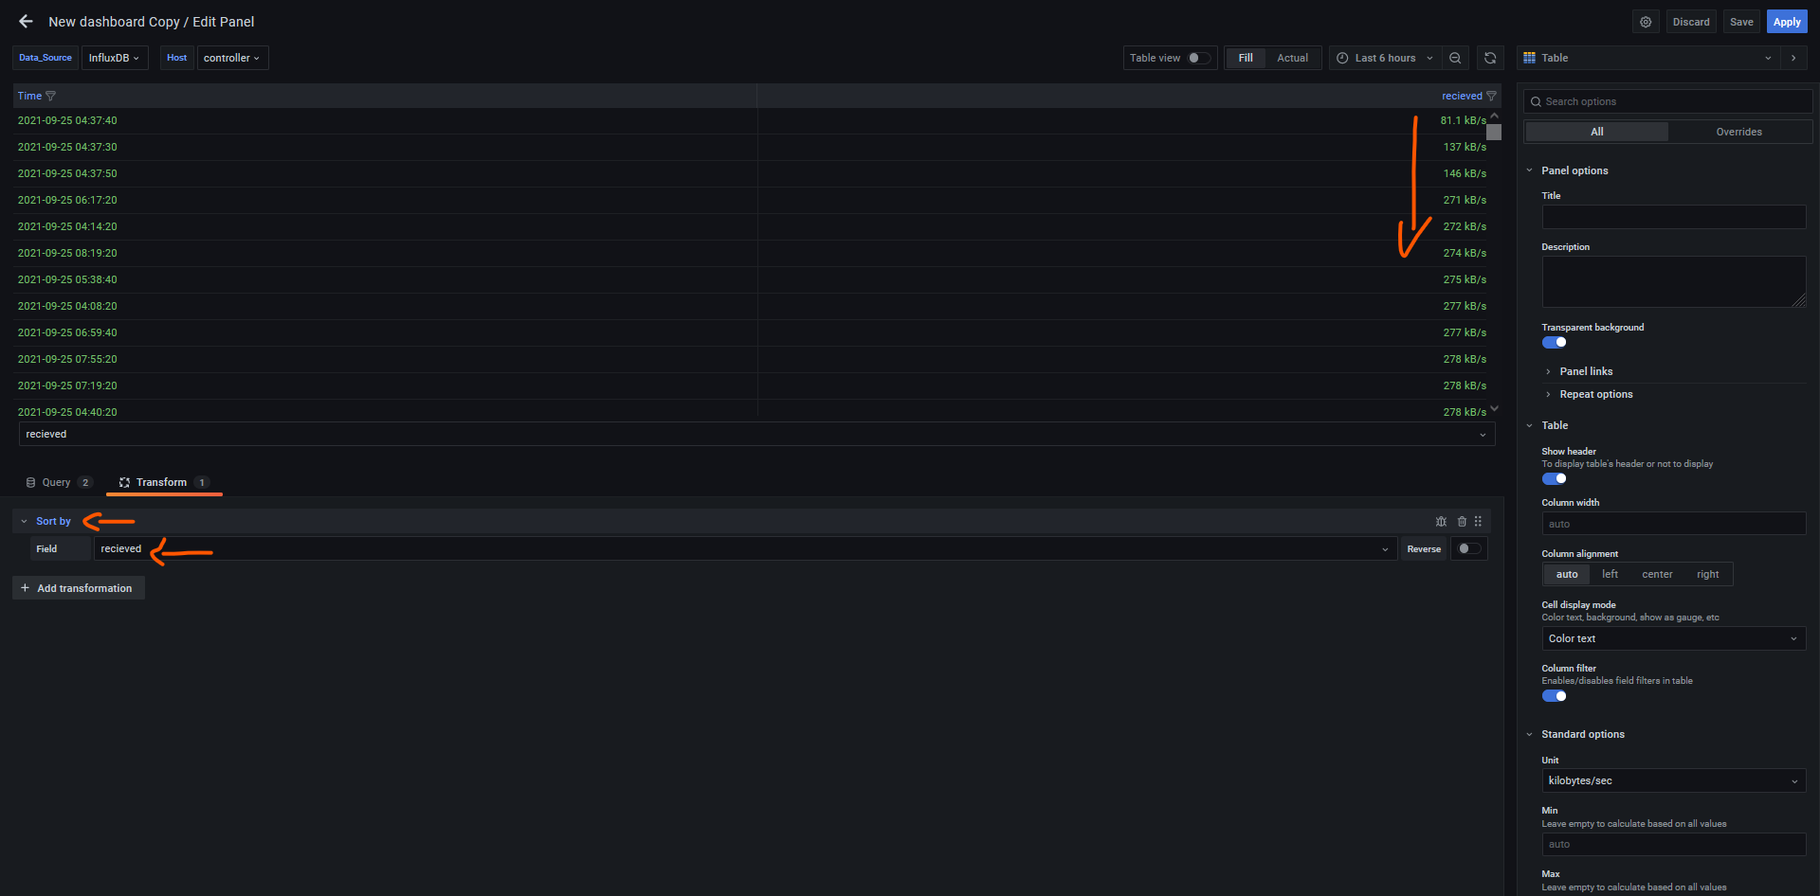
Task: Expand Repeat options section
Action: tap(1595, 394)
